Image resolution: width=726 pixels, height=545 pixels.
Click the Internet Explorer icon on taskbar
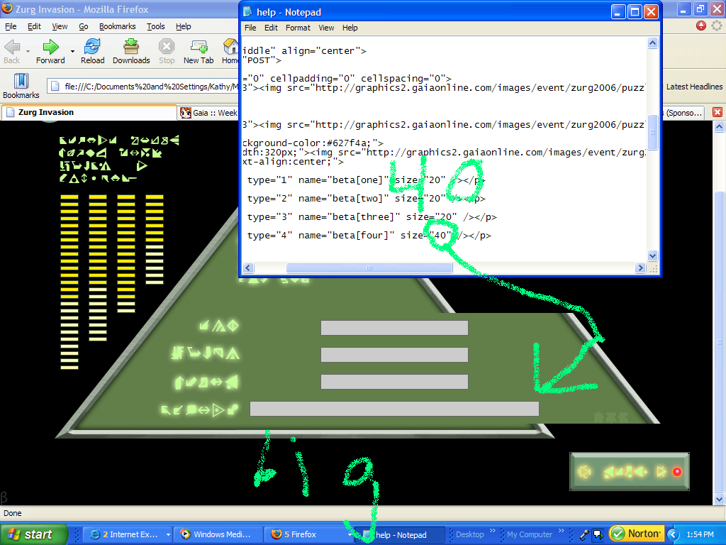tap(95, 534)
